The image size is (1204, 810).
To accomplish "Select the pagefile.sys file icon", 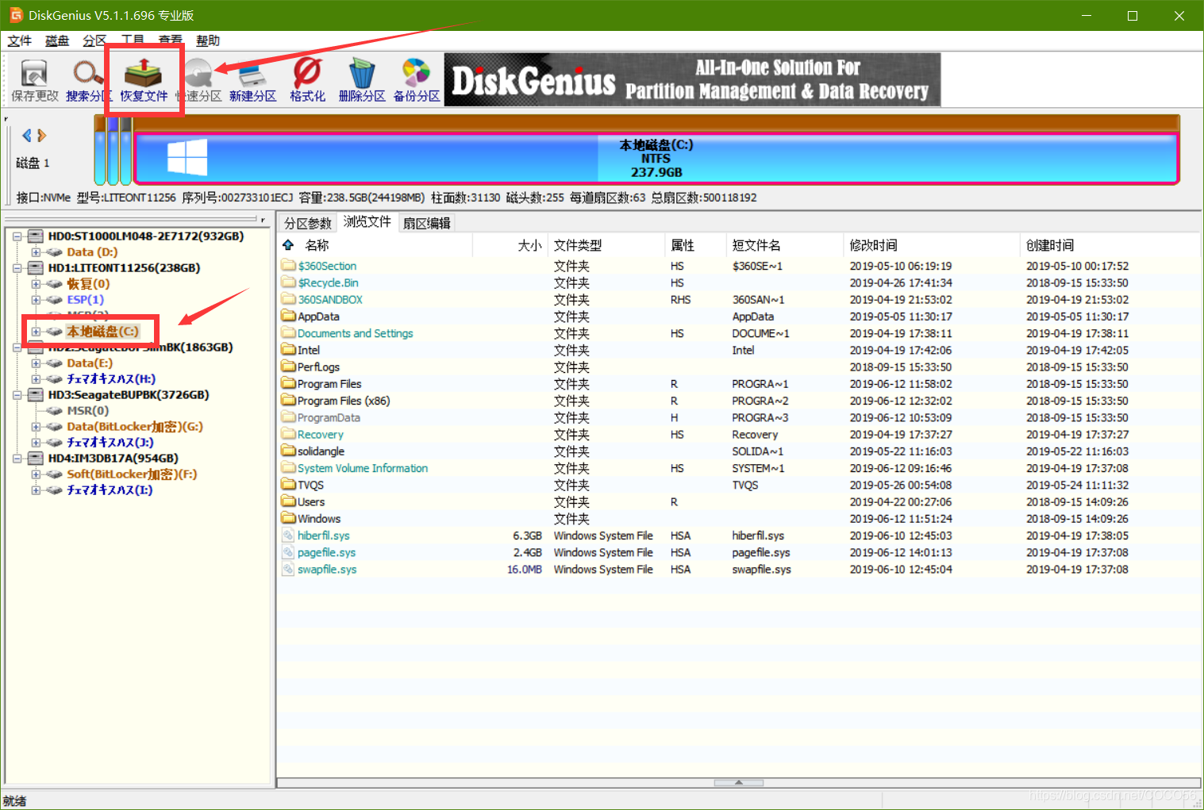I will click(288, 552).
